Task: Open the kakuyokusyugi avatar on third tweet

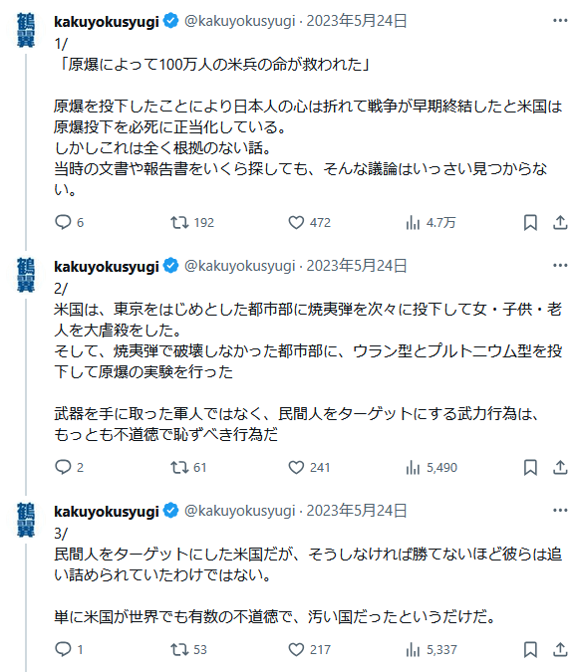Action: (26, 520)
